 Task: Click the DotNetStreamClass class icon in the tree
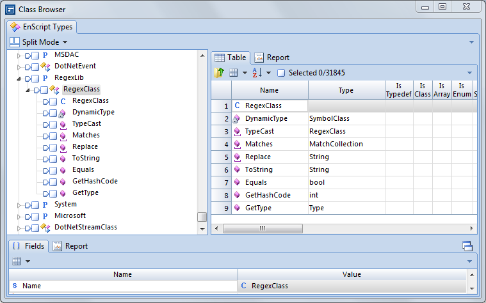[x=45, y=228]
